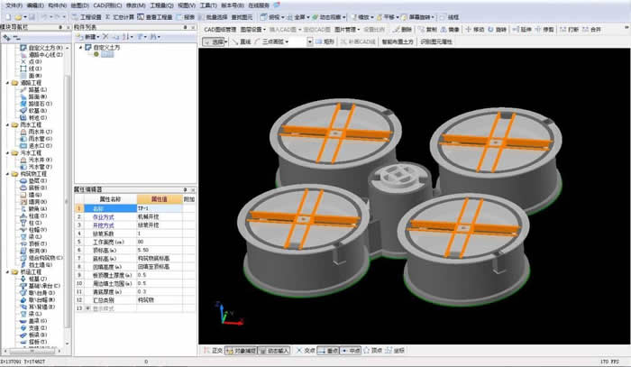
Task: Click the save icon in toolbar
Action: pyautogui.click(x=32, y=17)
